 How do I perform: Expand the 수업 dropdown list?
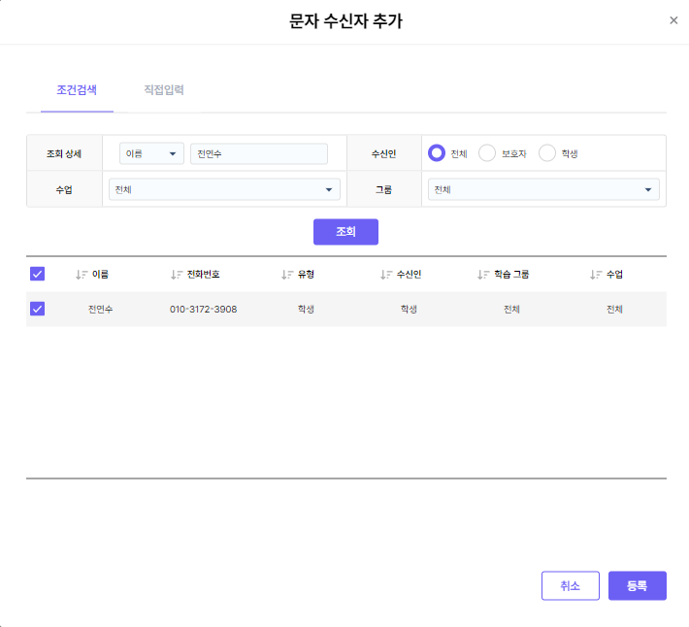(224, 189)
